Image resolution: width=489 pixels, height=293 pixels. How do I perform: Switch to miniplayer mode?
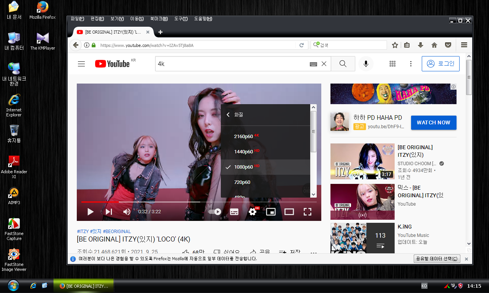[271, 212]
